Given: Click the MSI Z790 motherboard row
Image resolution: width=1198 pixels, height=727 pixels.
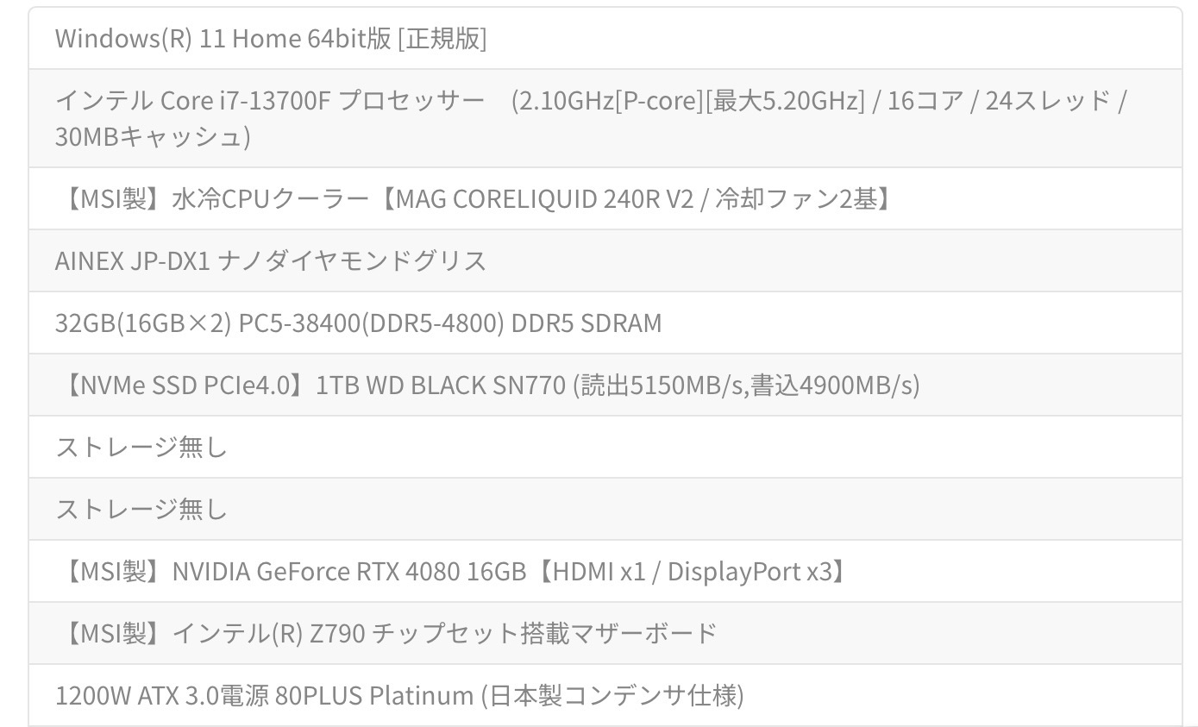Looking at the screenshot, I should 386,633.
